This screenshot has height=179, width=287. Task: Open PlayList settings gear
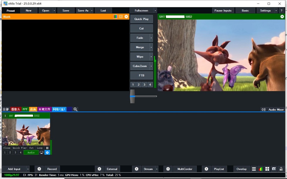point(206,169)
